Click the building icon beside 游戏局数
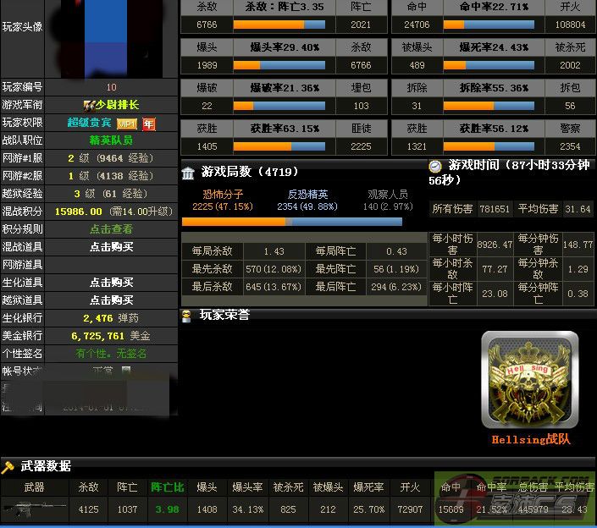Viewport: 597px width, 528px height. pos(188,173)
